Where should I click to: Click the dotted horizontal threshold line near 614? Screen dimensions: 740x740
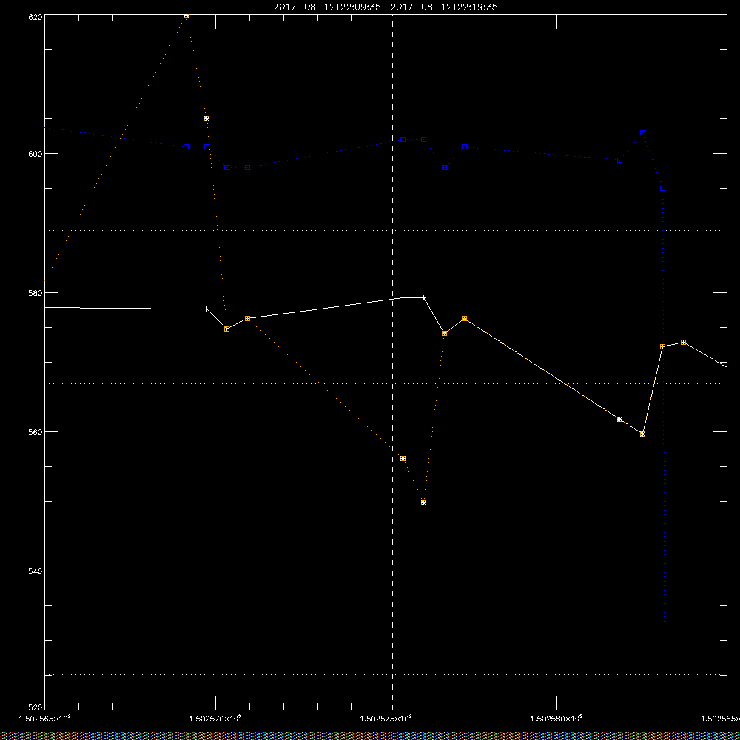[386, 55]
